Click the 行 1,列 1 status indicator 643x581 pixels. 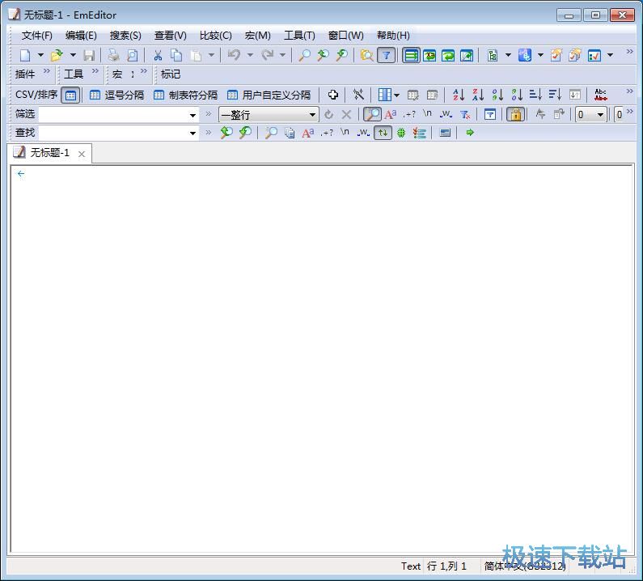coord(446,566)
